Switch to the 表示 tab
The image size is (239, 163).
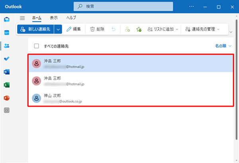(54, 18)
